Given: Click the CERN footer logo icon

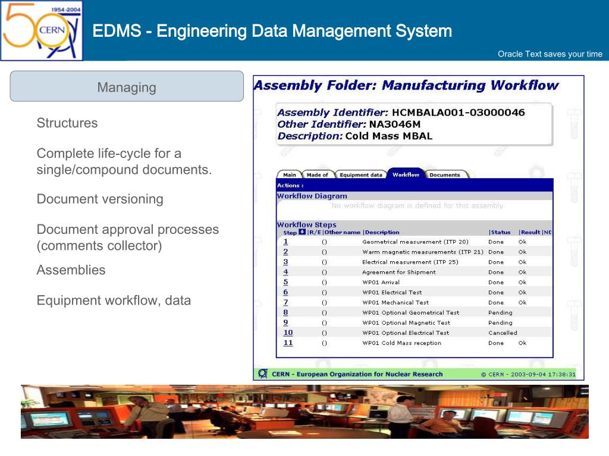Looking at the screenshot, I should 263,373.
